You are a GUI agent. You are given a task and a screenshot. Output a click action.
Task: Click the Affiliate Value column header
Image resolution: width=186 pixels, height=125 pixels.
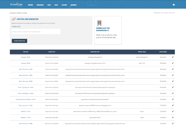click(x=142, y=52)
